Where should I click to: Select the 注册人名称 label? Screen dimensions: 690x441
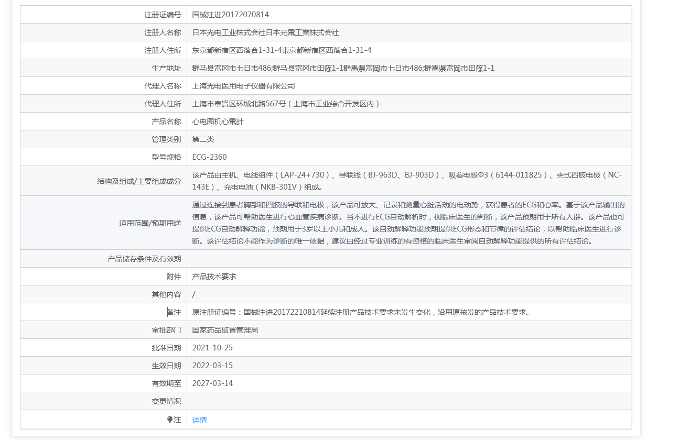[163, 32]
